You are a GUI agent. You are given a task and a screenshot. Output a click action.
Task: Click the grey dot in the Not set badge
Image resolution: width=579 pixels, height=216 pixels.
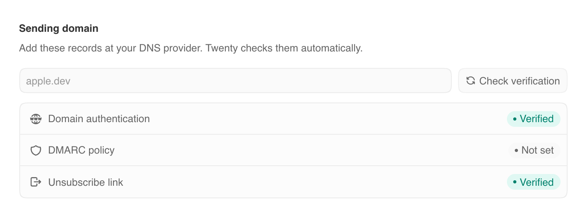coord(516,150)
